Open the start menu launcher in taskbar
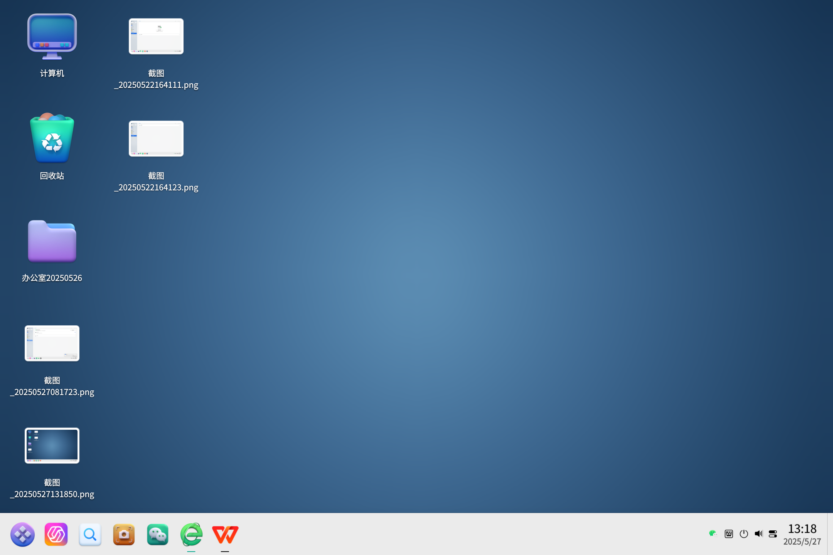833x555 pixels. (x=22, y=534)
